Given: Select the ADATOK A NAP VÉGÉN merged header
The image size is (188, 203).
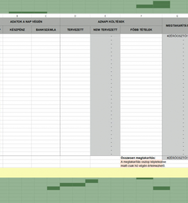Looking at the screenshot, I should (26, 22).
